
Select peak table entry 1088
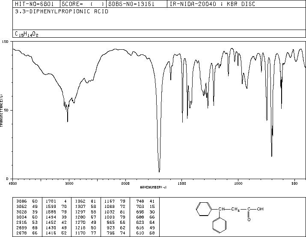click(x=115, y=207)
